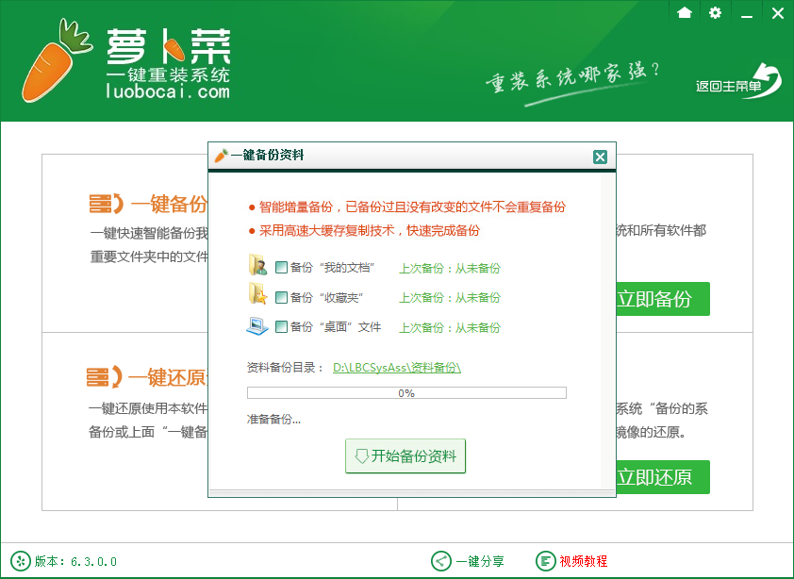This screenshot has width=794, height=579.
Task: Close the luobocai main window
Action: tap(778, 13)
